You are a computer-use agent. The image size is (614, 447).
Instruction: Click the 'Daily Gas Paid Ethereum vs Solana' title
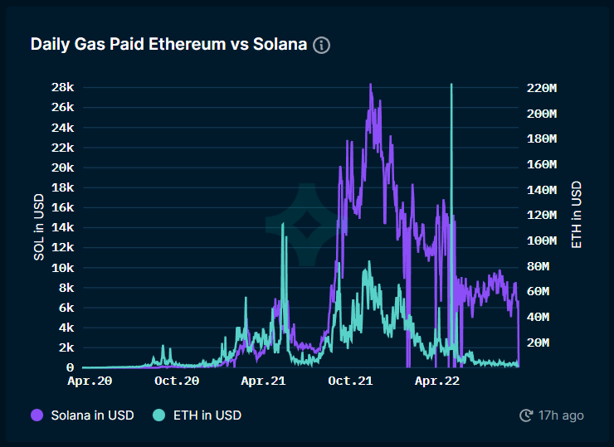168,44
